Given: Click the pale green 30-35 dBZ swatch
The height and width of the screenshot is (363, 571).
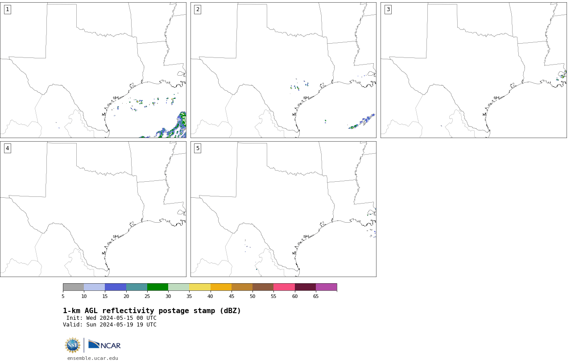Looking at the screenshot, I should coord(178,287).
